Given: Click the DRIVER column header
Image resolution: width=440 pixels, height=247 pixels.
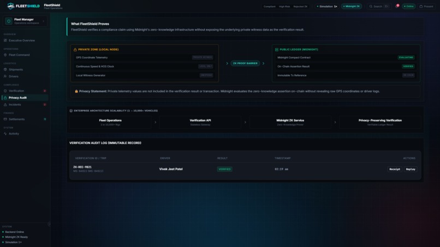Looking at the screenshot, I should 165,159.
